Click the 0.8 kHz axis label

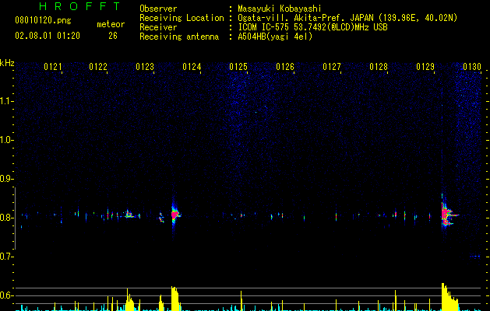(7, 218)
